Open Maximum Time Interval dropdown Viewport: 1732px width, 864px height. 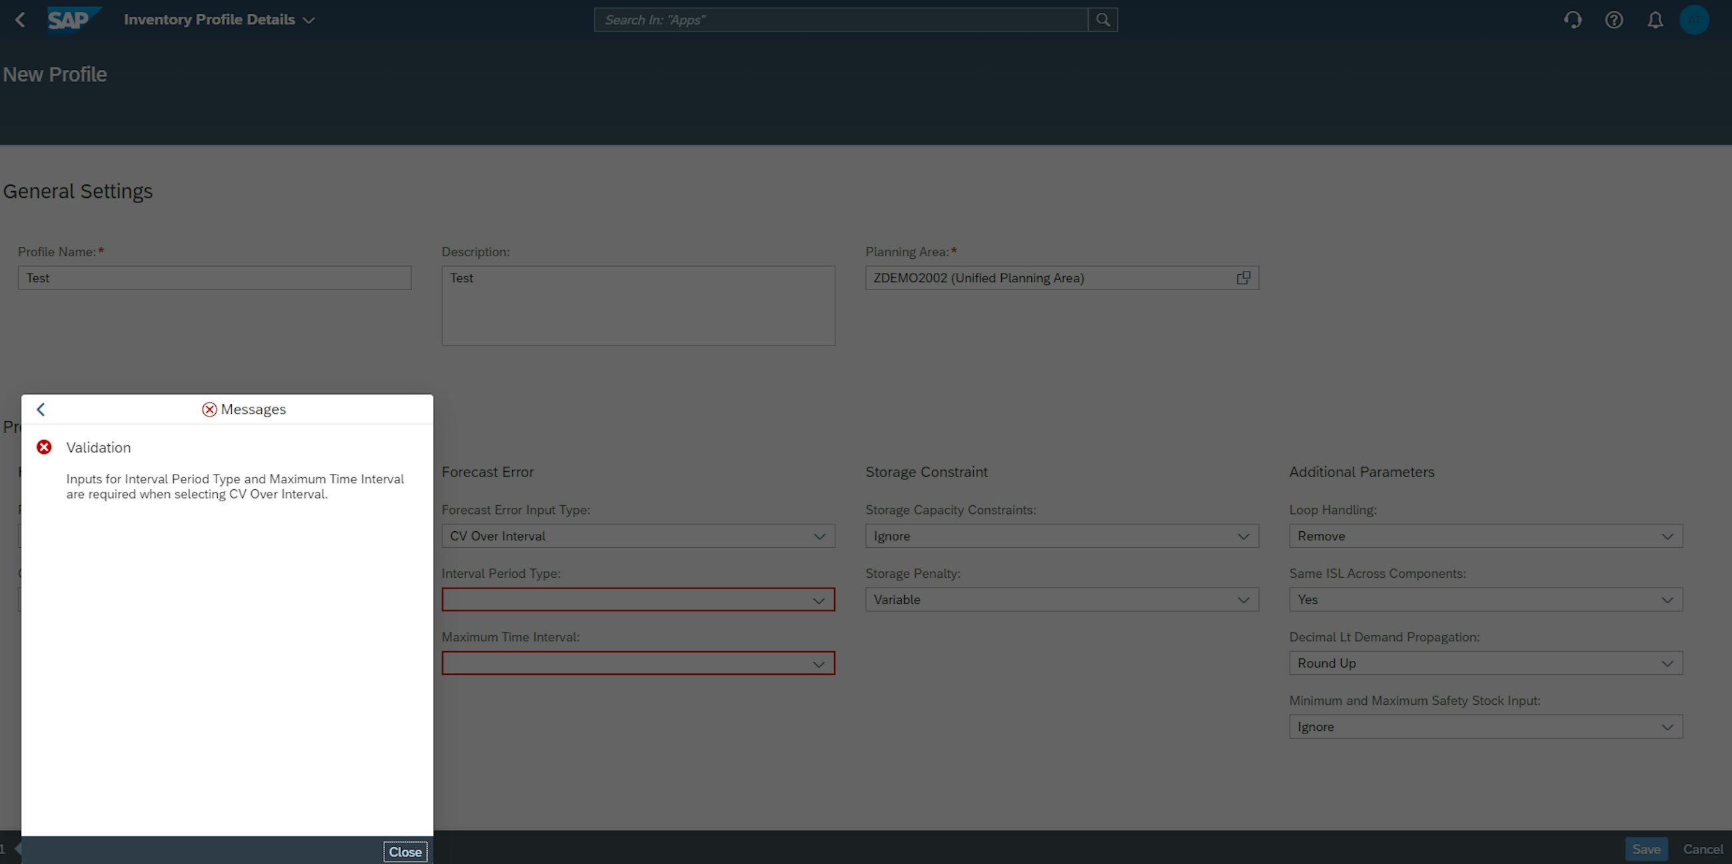(818, 664)
